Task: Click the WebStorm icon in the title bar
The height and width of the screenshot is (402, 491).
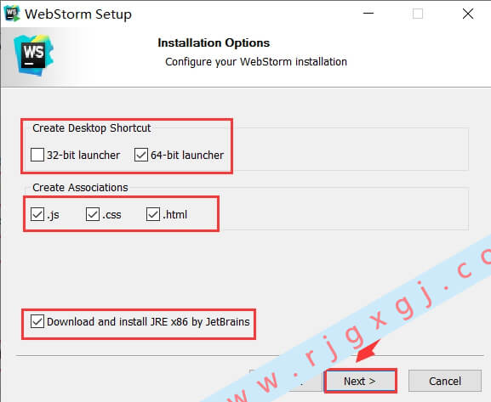Action: point(12,14)
